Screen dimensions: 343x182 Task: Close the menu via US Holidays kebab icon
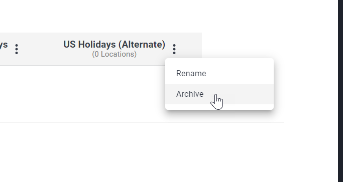point(174,49)
